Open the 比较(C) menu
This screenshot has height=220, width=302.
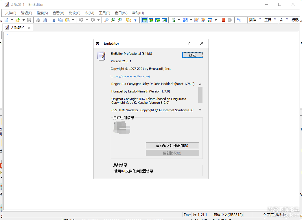pyautogui.click(x=75, y=13)
